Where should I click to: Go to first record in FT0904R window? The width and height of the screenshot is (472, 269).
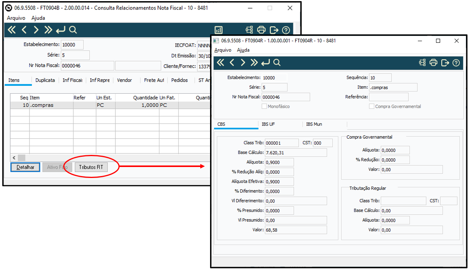(220, 62)
